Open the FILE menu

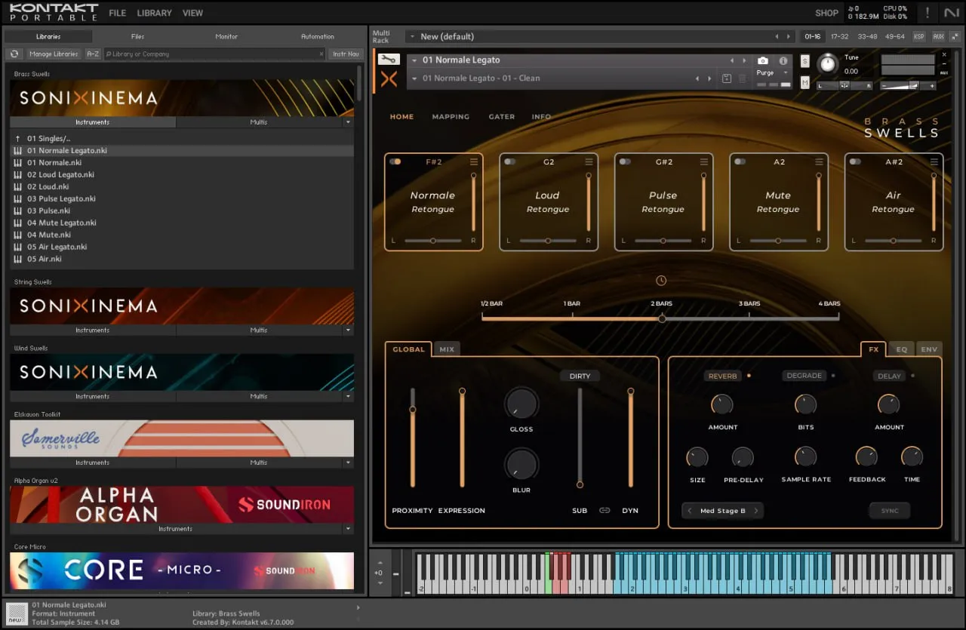(x=118, y=13)
